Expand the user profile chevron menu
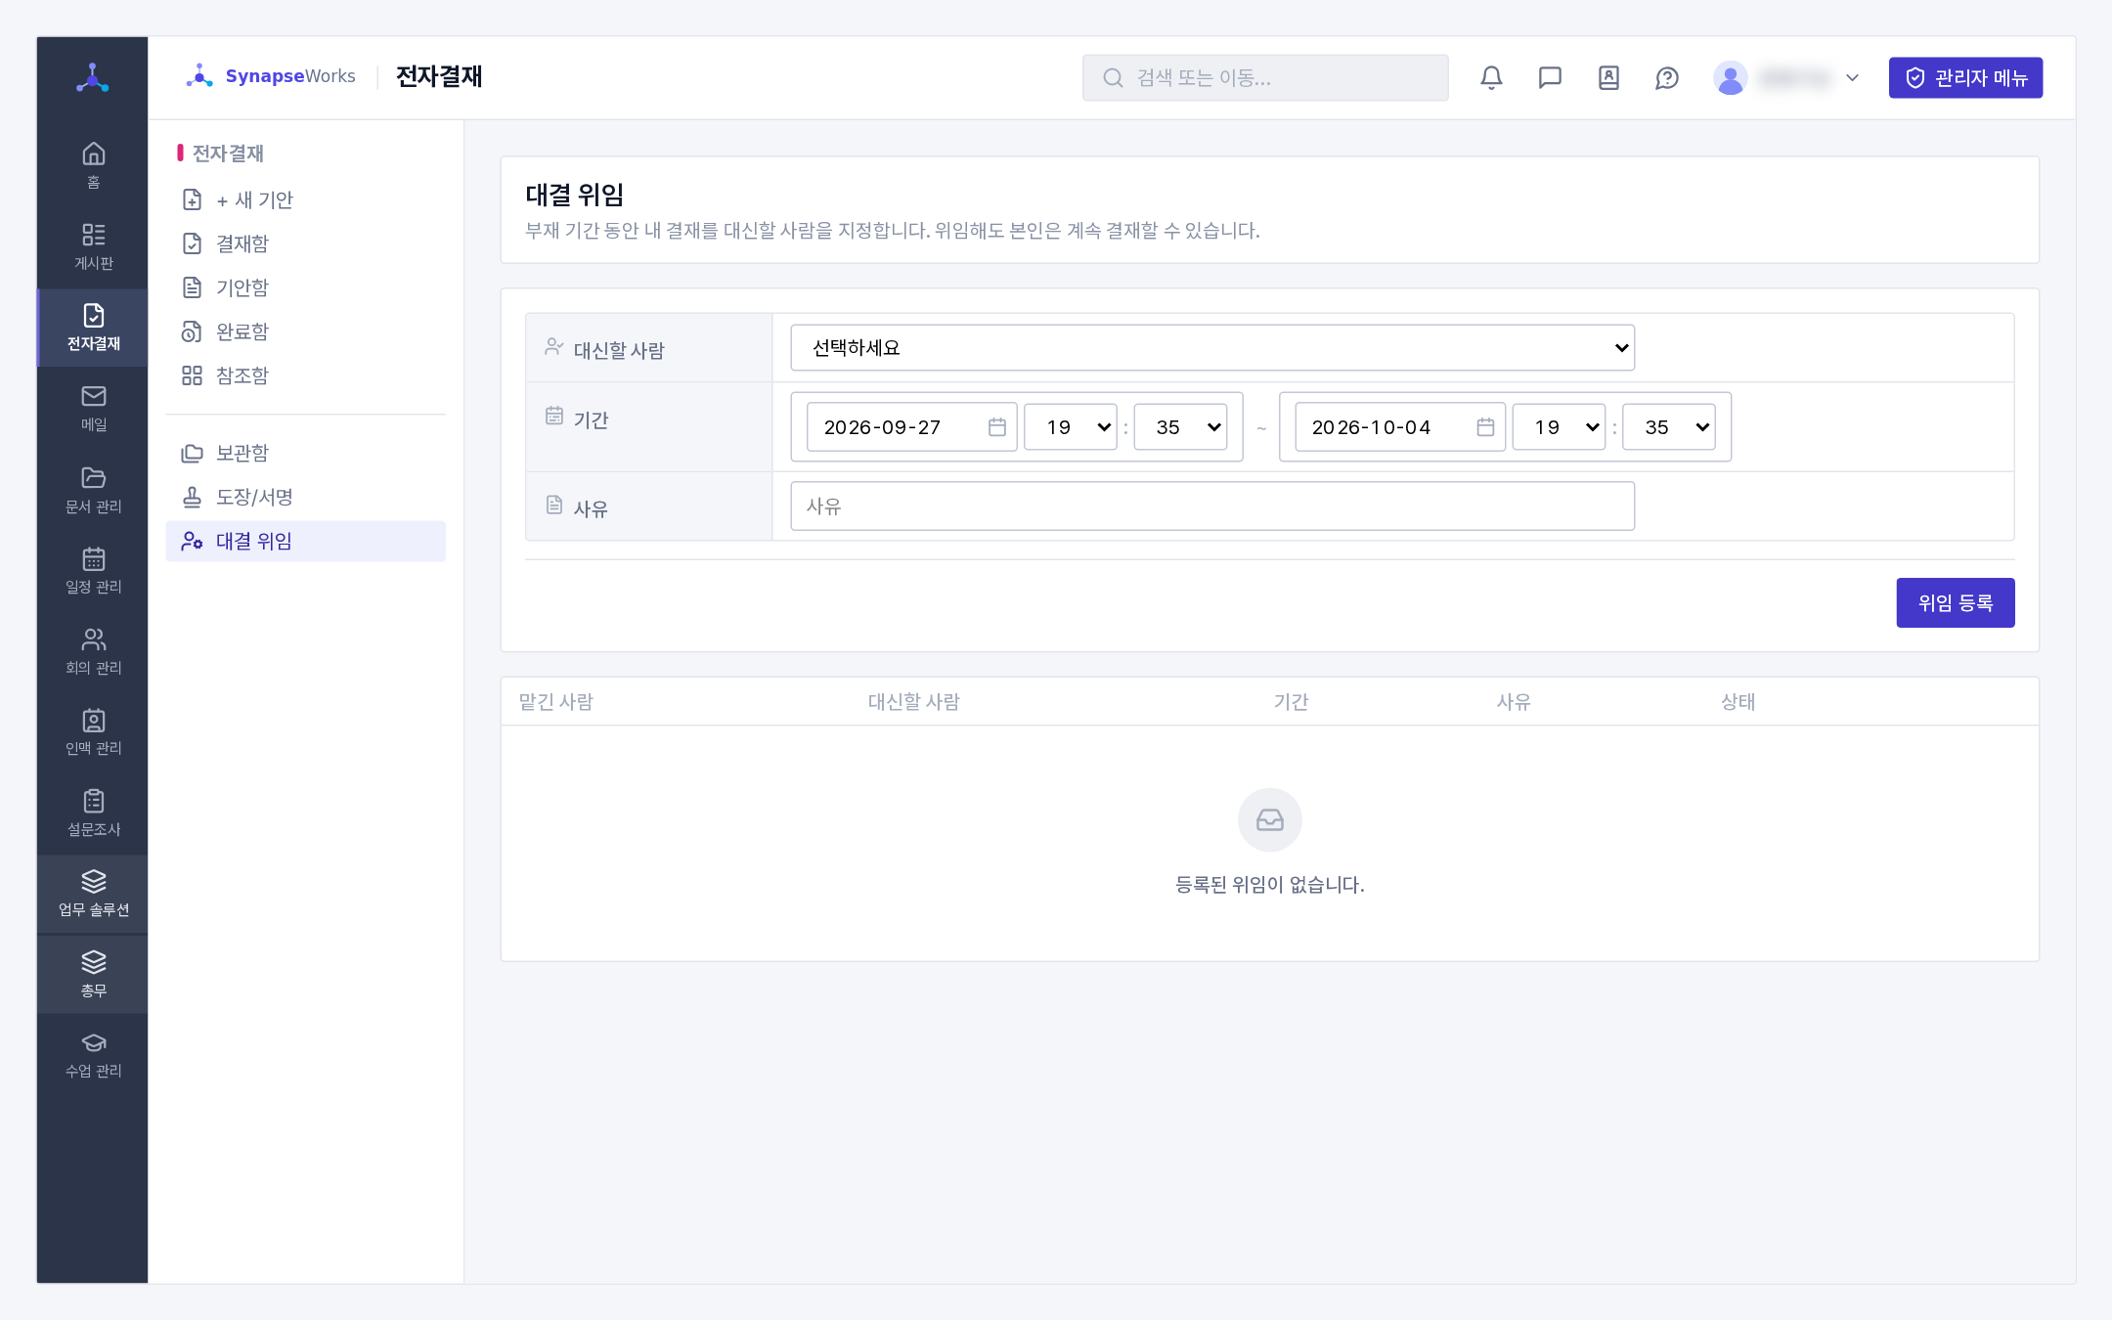The height and width of the screenshot is (1320, 2112). coord(1852,77)
